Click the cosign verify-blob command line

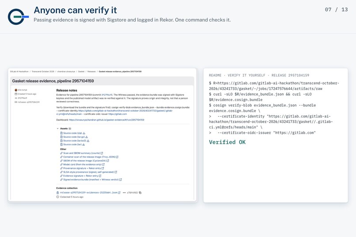pos(262,108)
